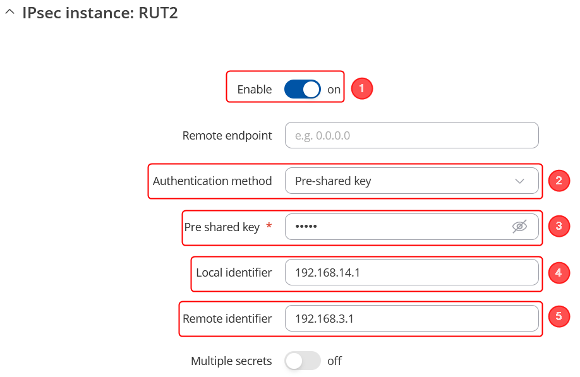The width and height of the screenshot is (580, 377).
Task: Click red step badge number 3
Action: coord(559,226)
